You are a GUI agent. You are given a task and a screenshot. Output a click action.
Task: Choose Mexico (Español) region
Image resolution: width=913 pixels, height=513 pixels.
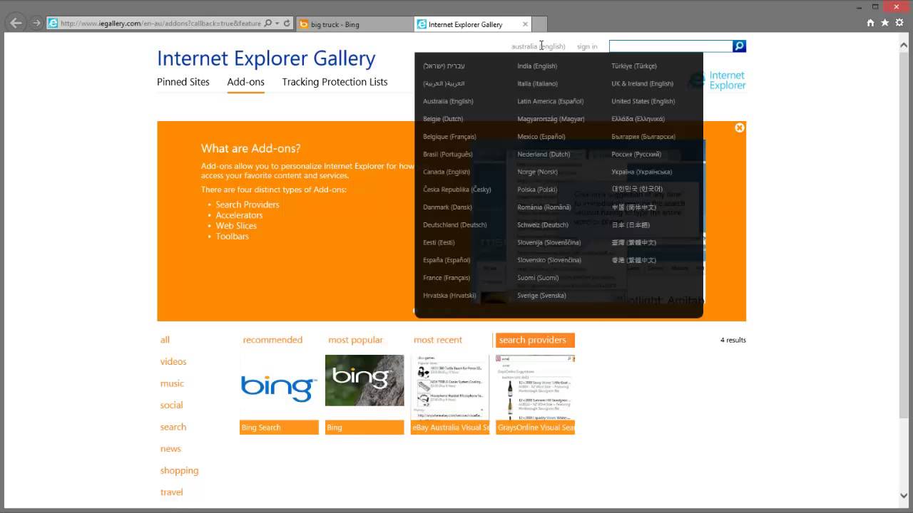click(541, 137)
